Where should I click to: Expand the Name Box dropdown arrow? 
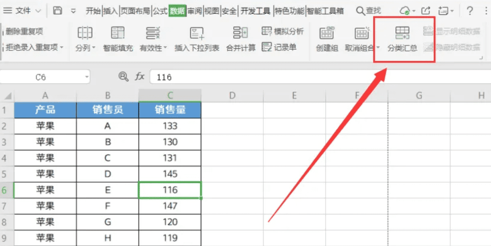tap(86, 77)
